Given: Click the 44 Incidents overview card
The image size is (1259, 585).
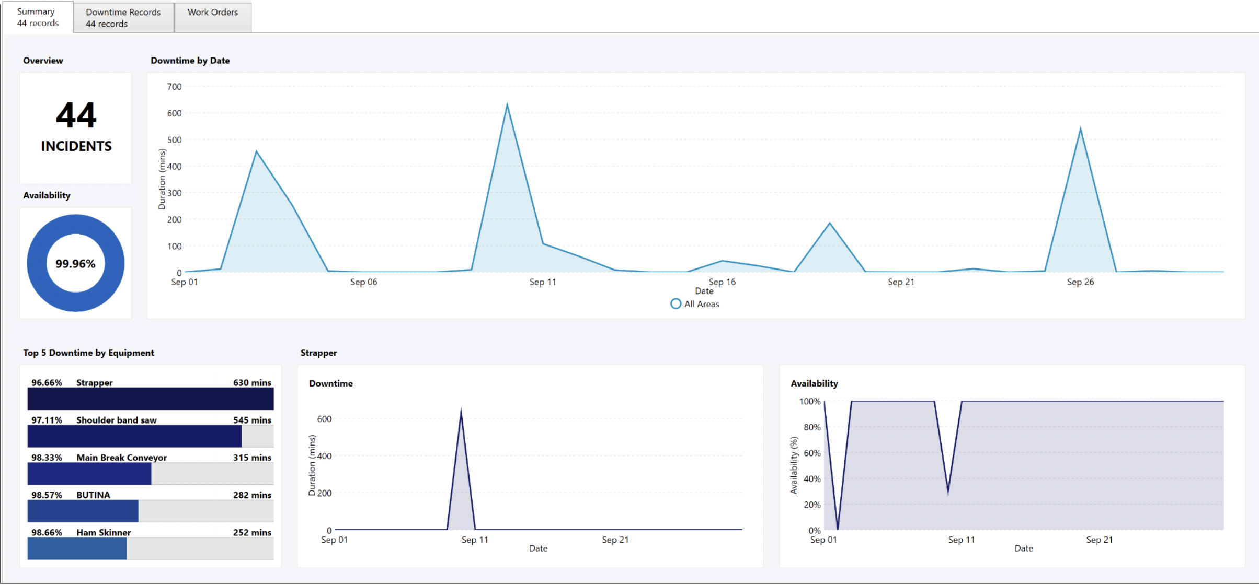Looking at the screenshot, I should pyautogui.click(x=75, y=127).
